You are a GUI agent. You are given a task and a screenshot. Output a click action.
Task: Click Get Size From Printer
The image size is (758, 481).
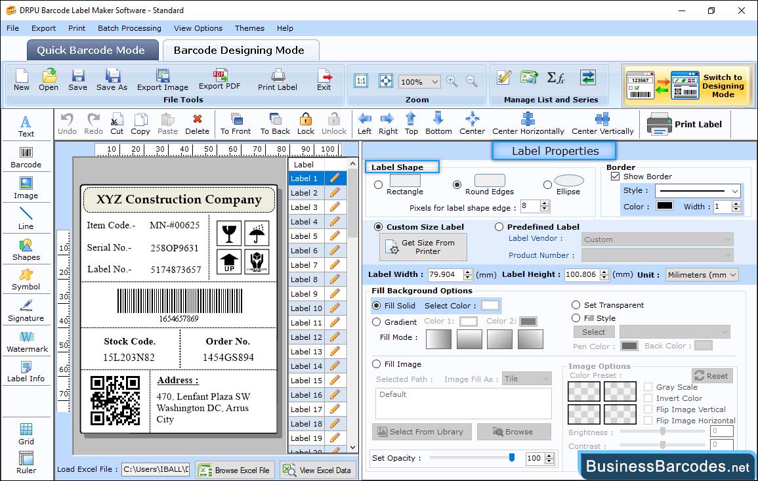pyautogui.click(x=423, y=247)
